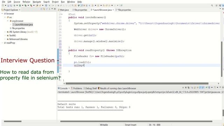Screen dimensions: 224x126
Task: Click the Save All toolbar icon
Action: [x=11, y=6]
